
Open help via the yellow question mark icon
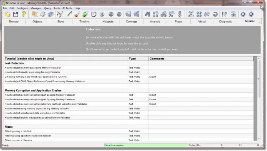(24, 14)
